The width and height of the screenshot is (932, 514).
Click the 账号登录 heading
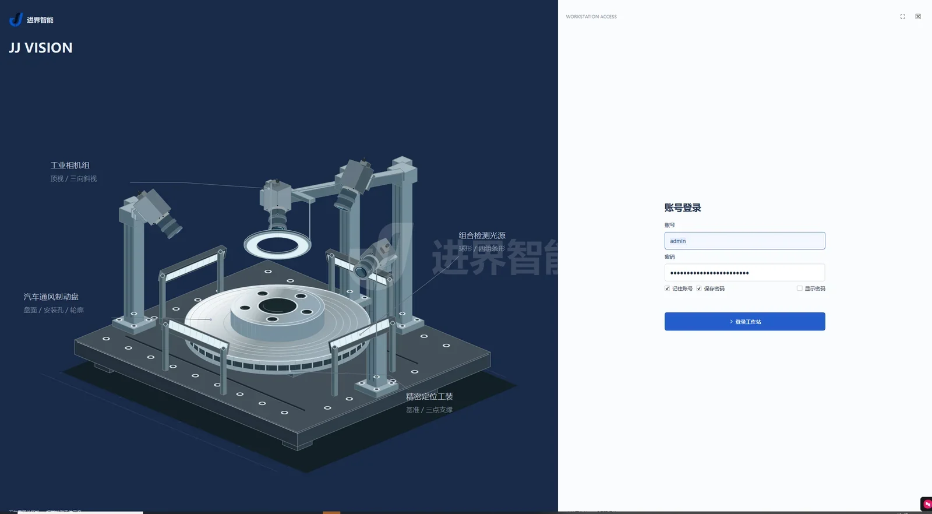click(683, 208)
